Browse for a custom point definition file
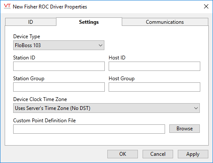The width and height of the screenshot is (213, 163). coord(185,129)
